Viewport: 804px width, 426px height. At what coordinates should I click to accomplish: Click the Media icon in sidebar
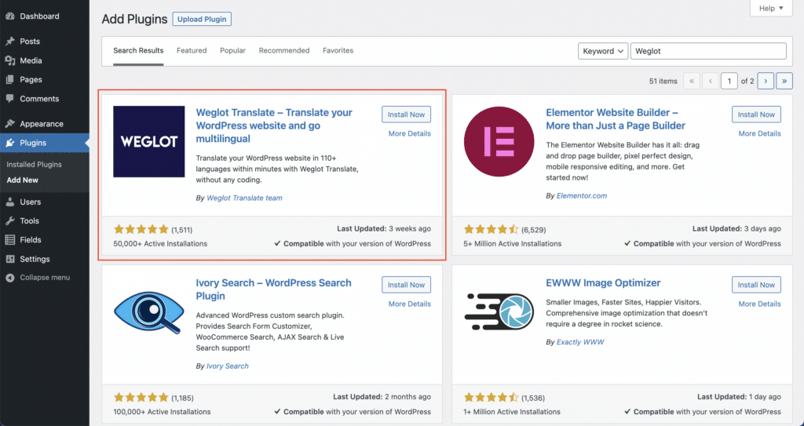(9, 60)
